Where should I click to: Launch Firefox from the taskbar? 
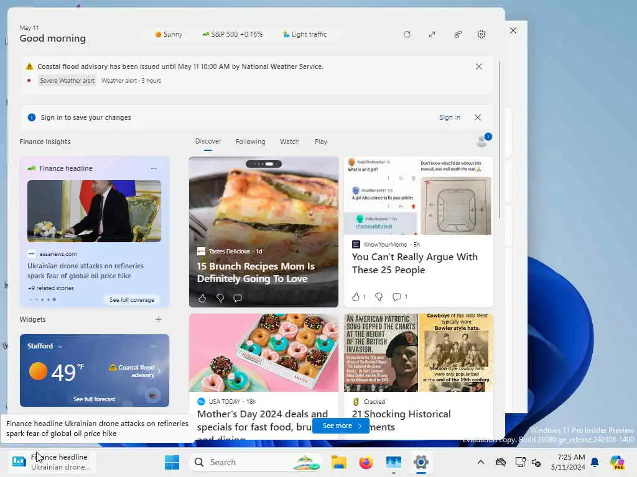[366, 462]
